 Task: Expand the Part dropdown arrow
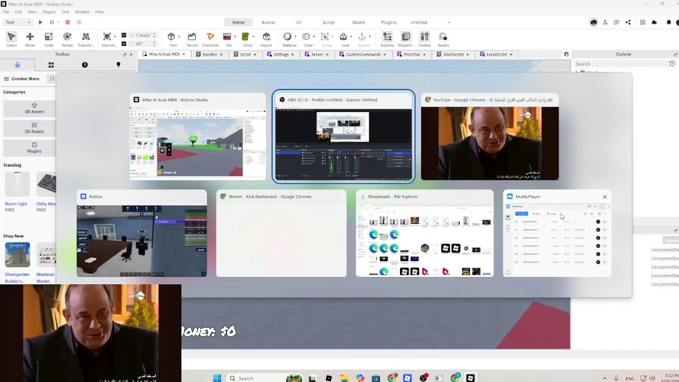[x=179, y=37]
